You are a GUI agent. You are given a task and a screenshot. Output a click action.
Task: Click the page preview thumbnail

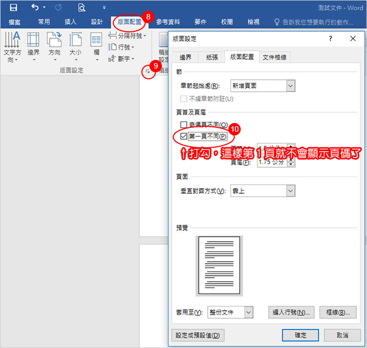click(x=219, y=265)
